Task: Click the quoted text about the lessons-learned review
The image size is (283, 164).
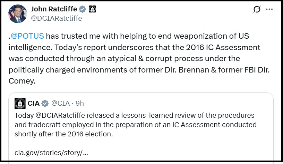Action: (x=139, y=124)
